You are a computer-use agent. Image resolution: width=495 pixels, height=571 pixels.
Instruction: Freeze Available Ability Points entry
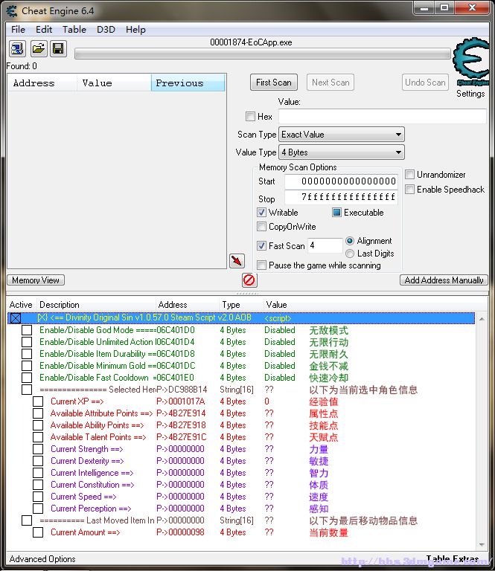point(38,425)
